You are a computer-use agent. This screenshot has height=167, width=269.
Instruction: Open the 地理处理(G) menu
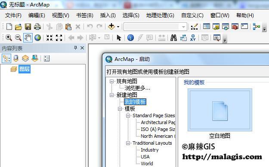(160, 15)
